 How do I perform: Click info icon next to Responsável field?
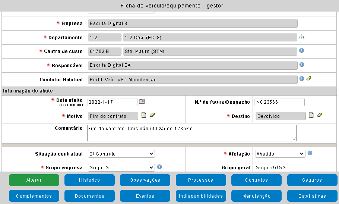click(x=302, y=65)
